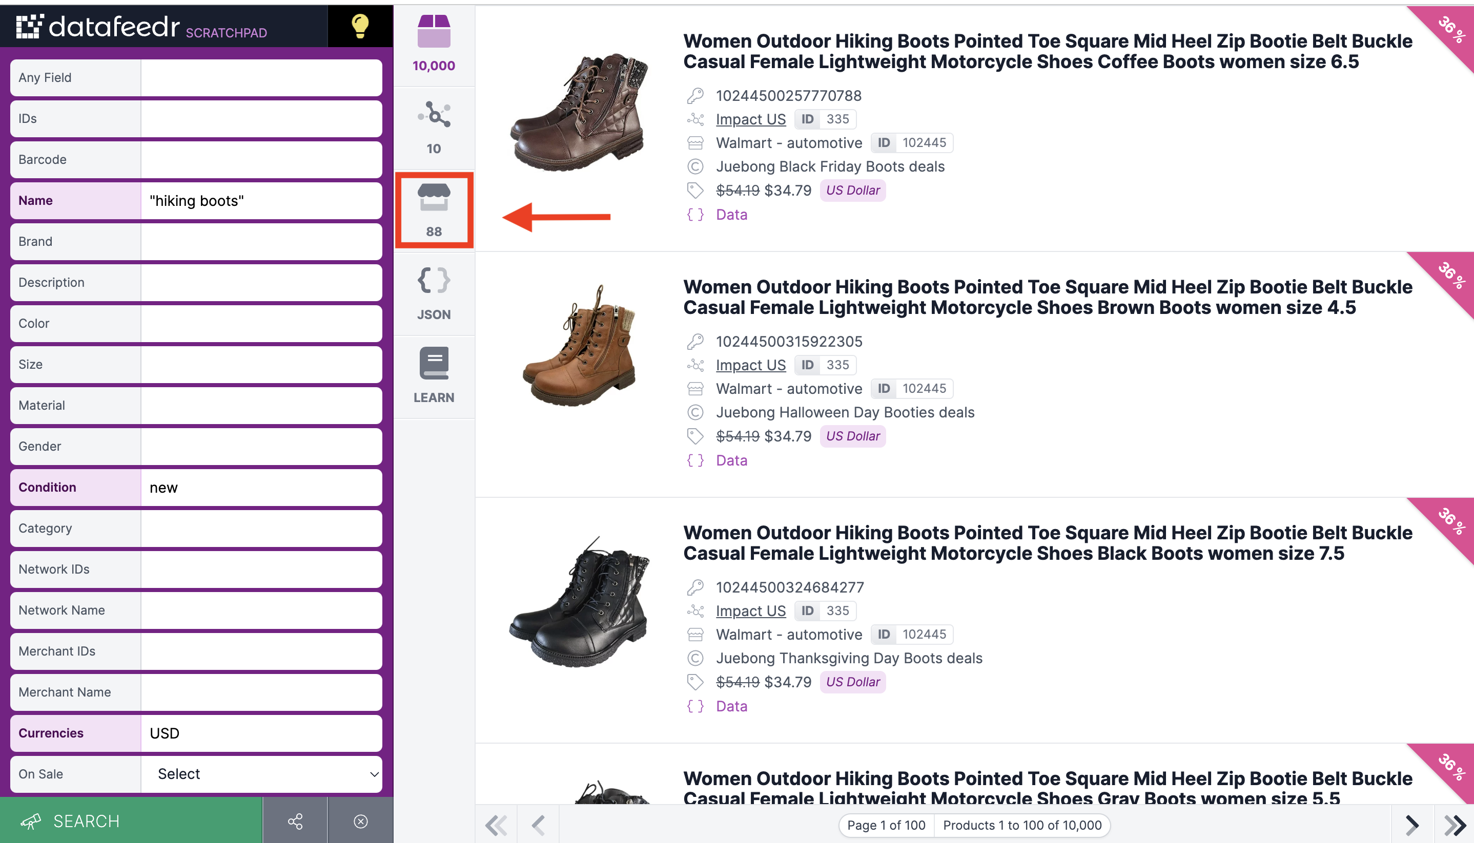
Task: Click the Color input field
Action: pos(261,323)
